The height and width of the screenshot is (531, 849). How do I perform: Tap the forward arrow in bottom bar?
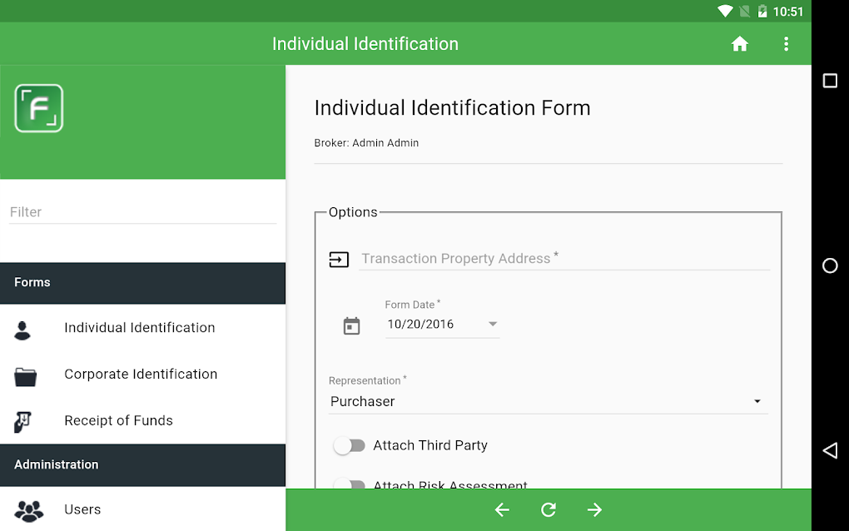pyautogui.click(x=594, y=510)
